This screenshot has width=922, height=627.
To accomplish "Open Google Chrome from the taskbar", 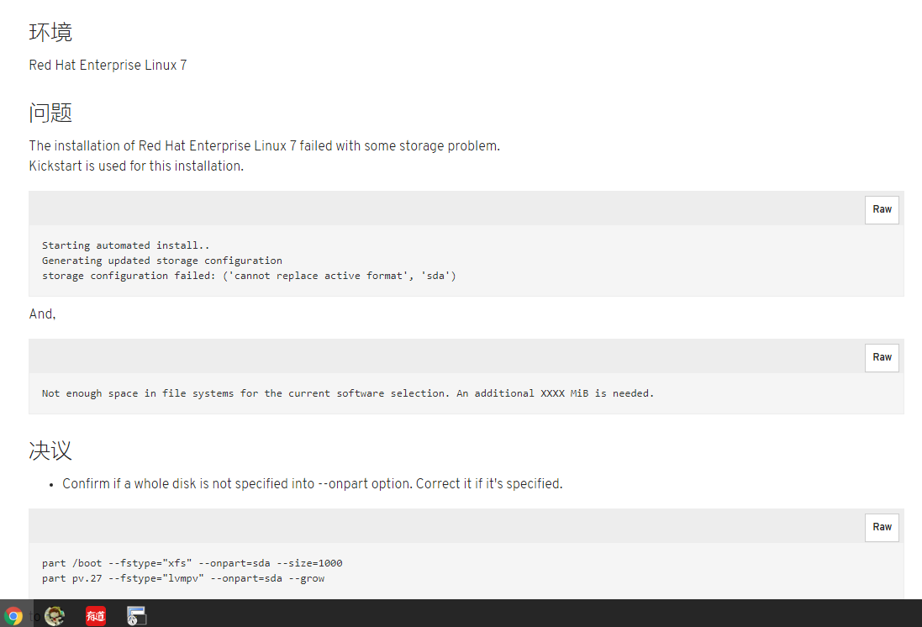I will (x=13, y=616).
